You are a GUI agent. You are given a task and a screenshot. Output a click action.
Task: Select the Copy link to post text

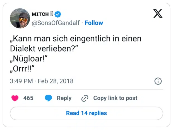115,98
